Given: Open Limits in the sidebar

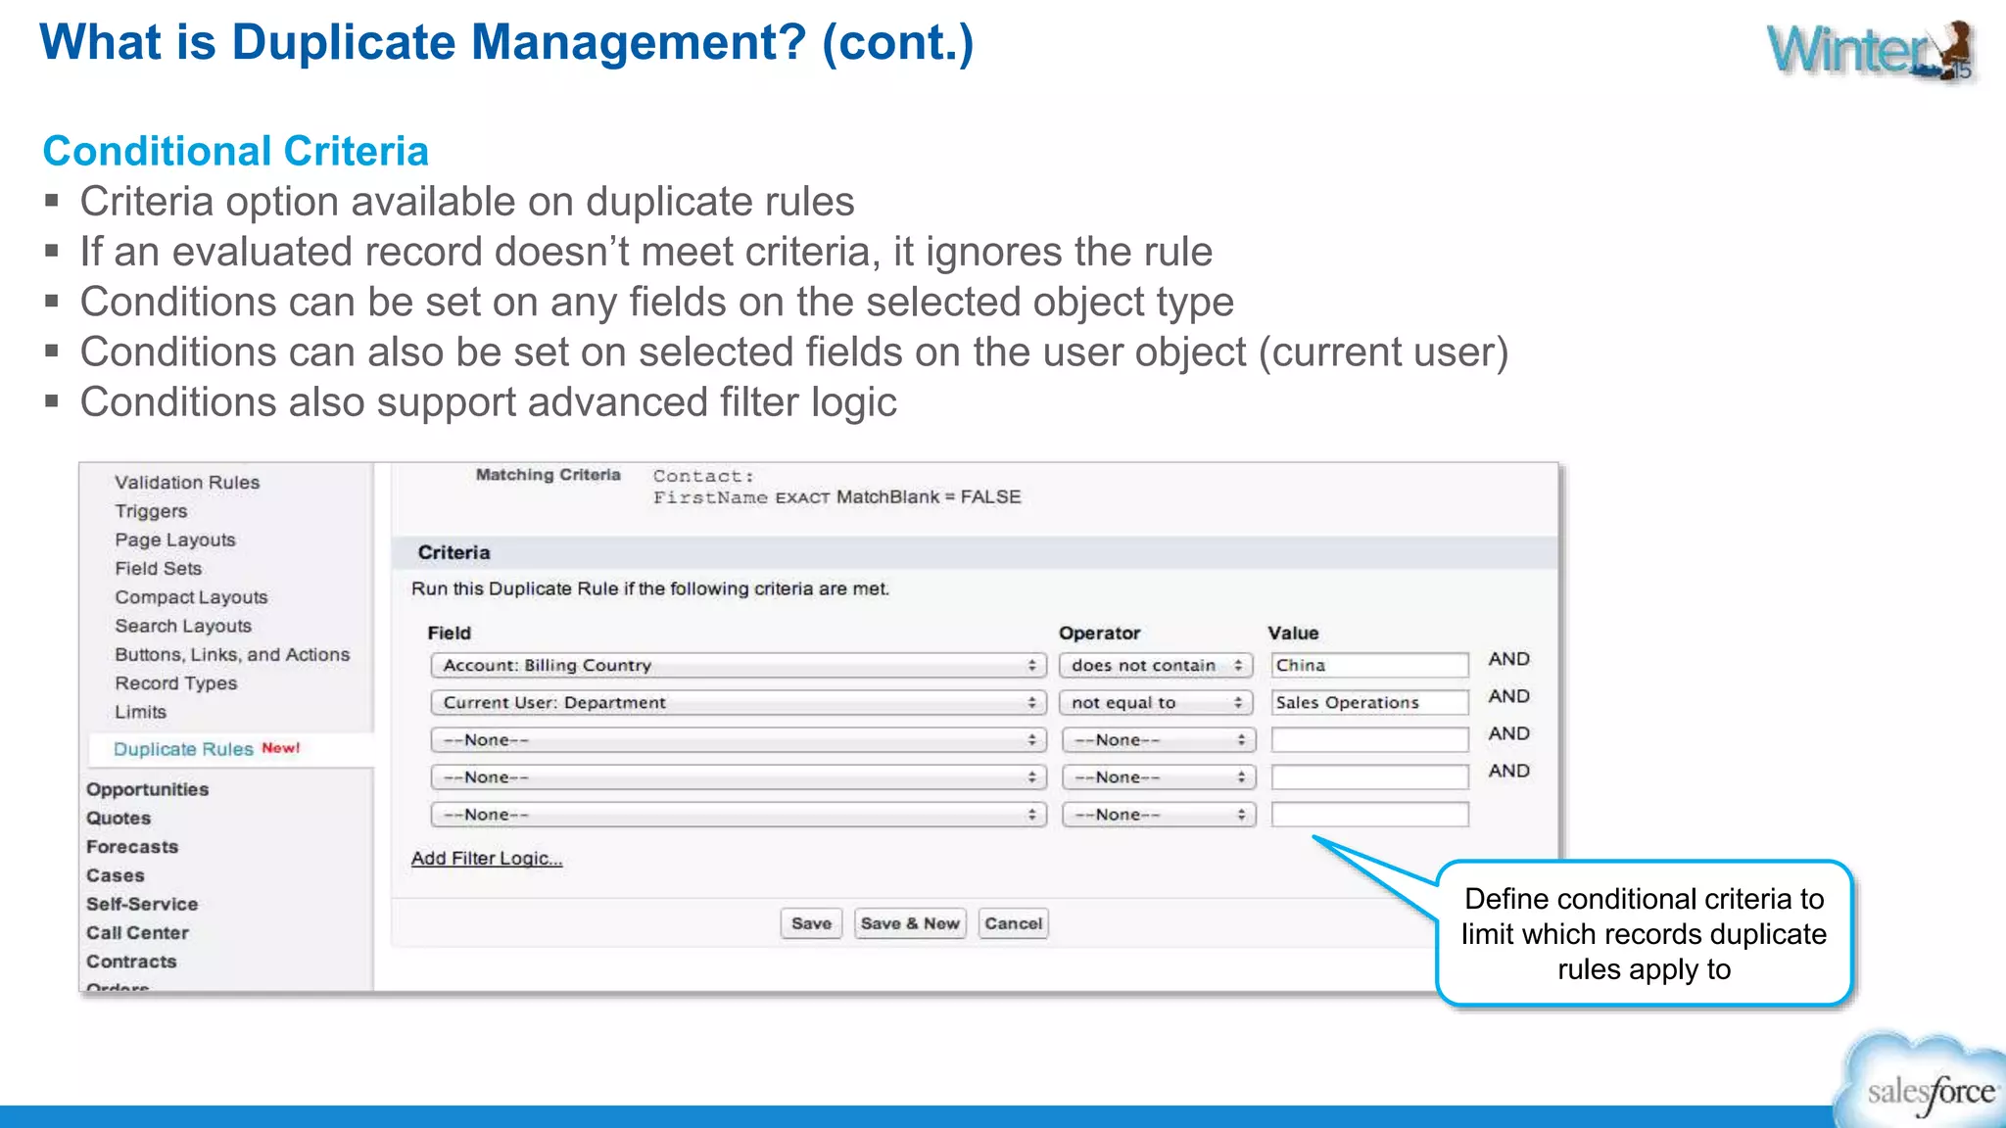Looking at the screenshot, I should 141,712.
